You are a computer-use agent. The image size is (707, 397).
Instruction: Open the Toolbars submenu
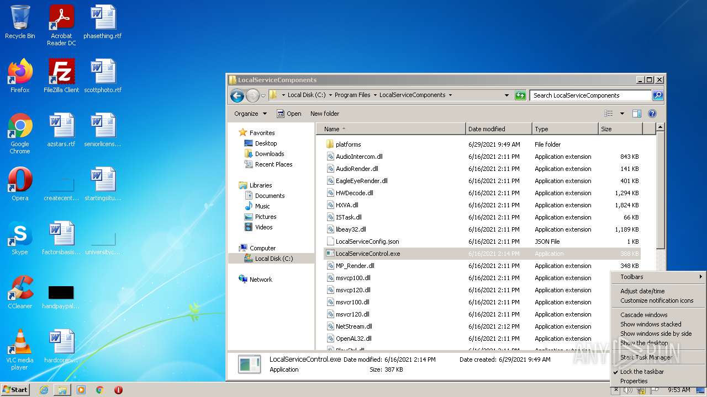point(658,277)
